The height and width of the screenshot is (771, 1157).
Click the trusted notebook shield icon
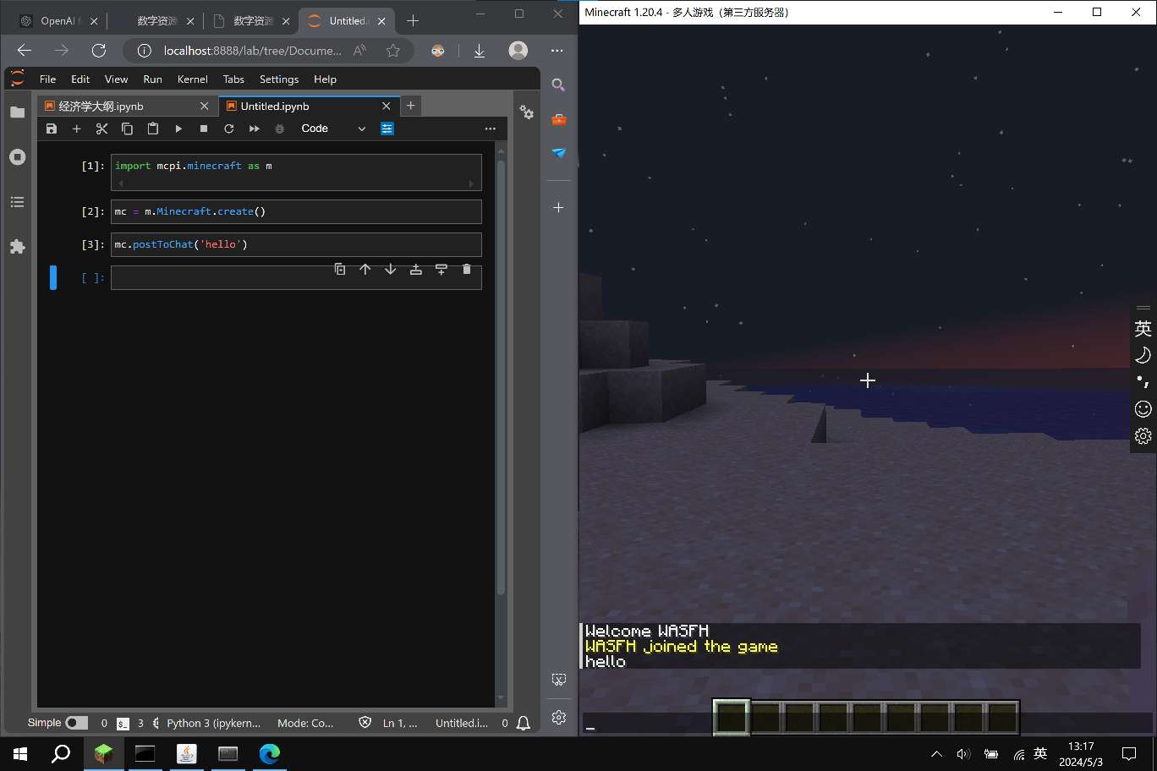pos(365,722)
